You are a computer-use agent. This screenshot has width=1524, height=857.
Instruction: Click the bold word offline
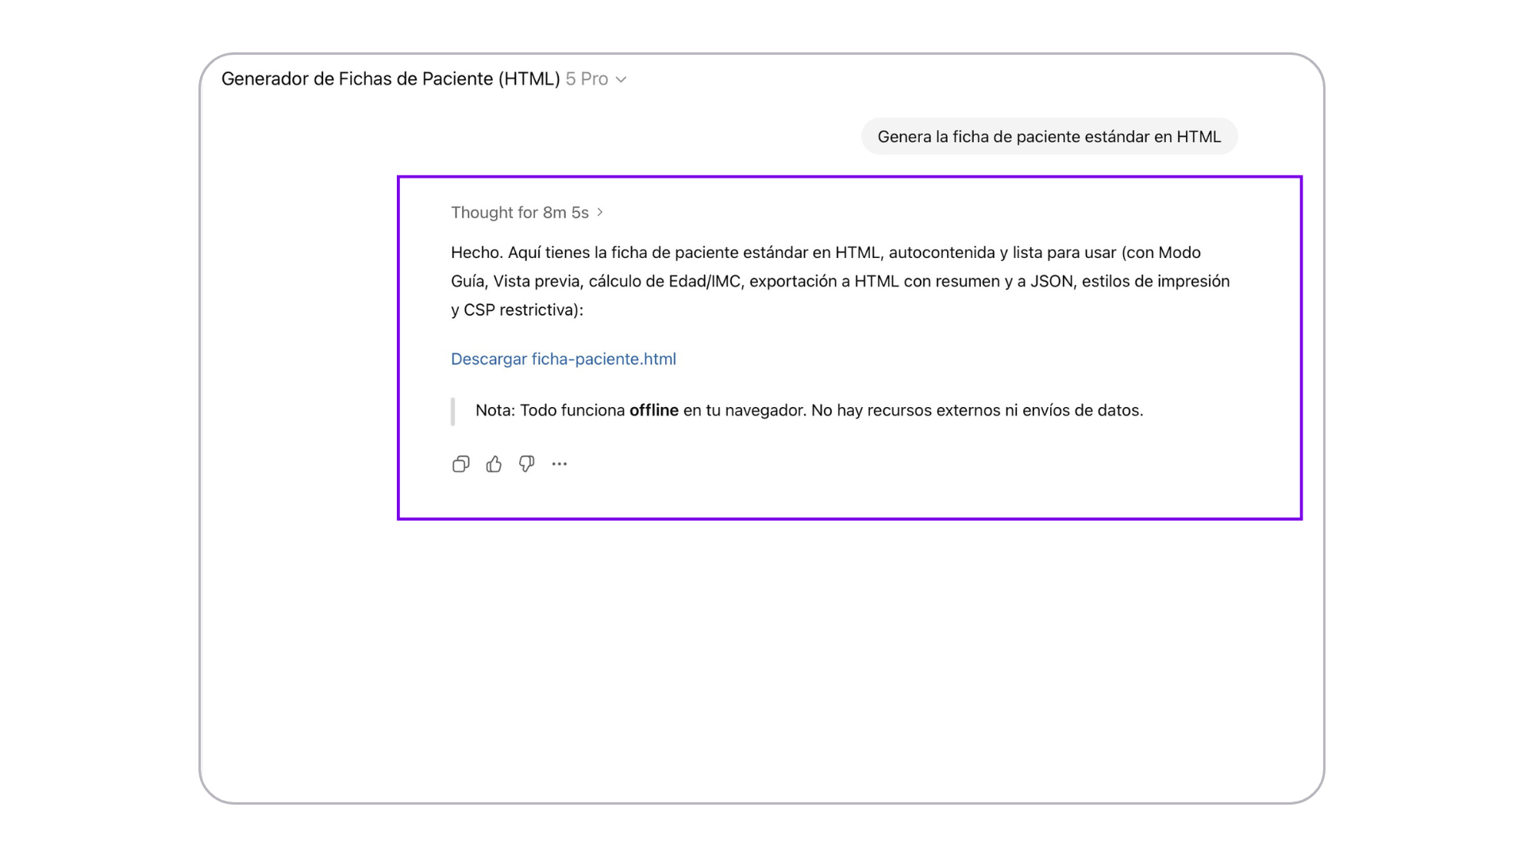click(x=653, y=411)
